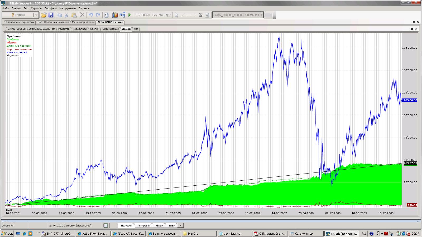The height and width of the screenshot is (237, 422).
Task: Open the GAZP bottom tab
Action: tap(159, 225)
